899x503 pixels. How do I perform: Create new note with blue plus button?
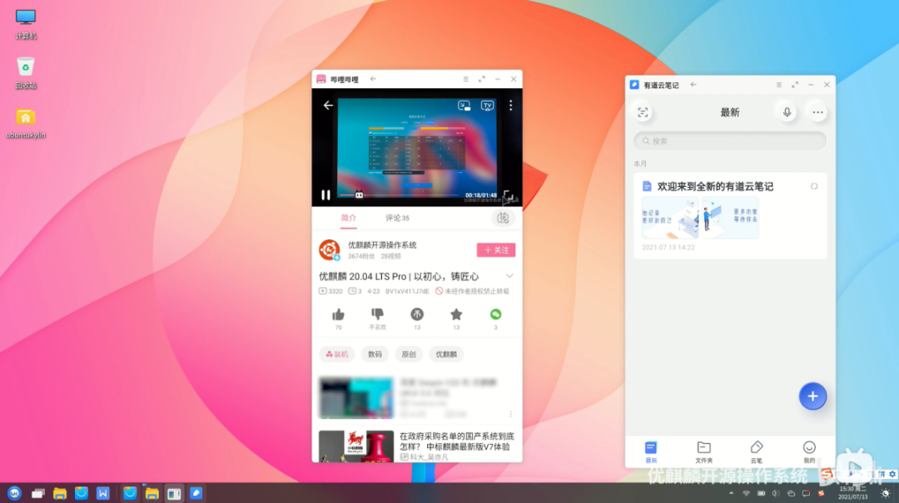point(812,396)
